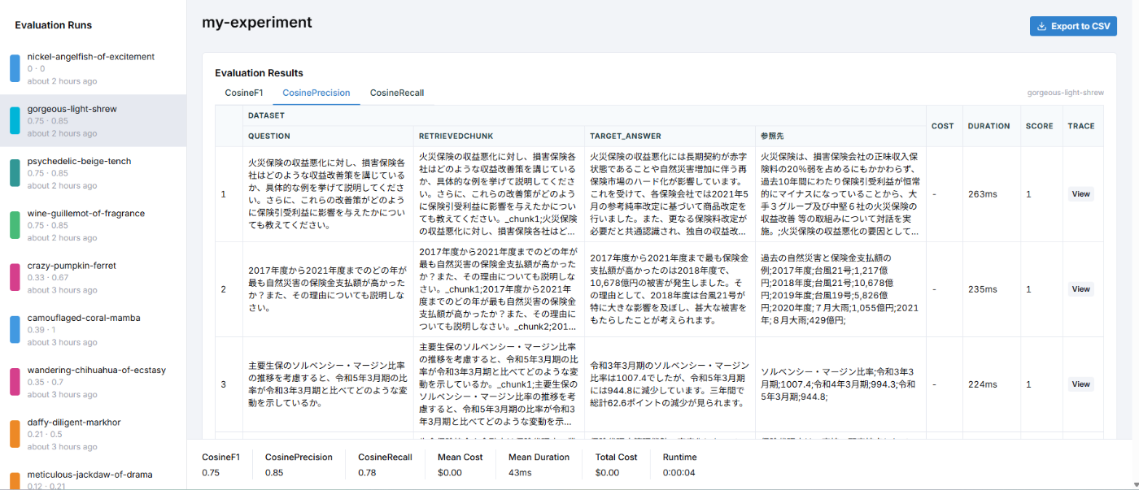Click the blue color marker of camouflaged-coral-mamba
Viewport: 1139px width, 490px height.
[x=15, y=329]
